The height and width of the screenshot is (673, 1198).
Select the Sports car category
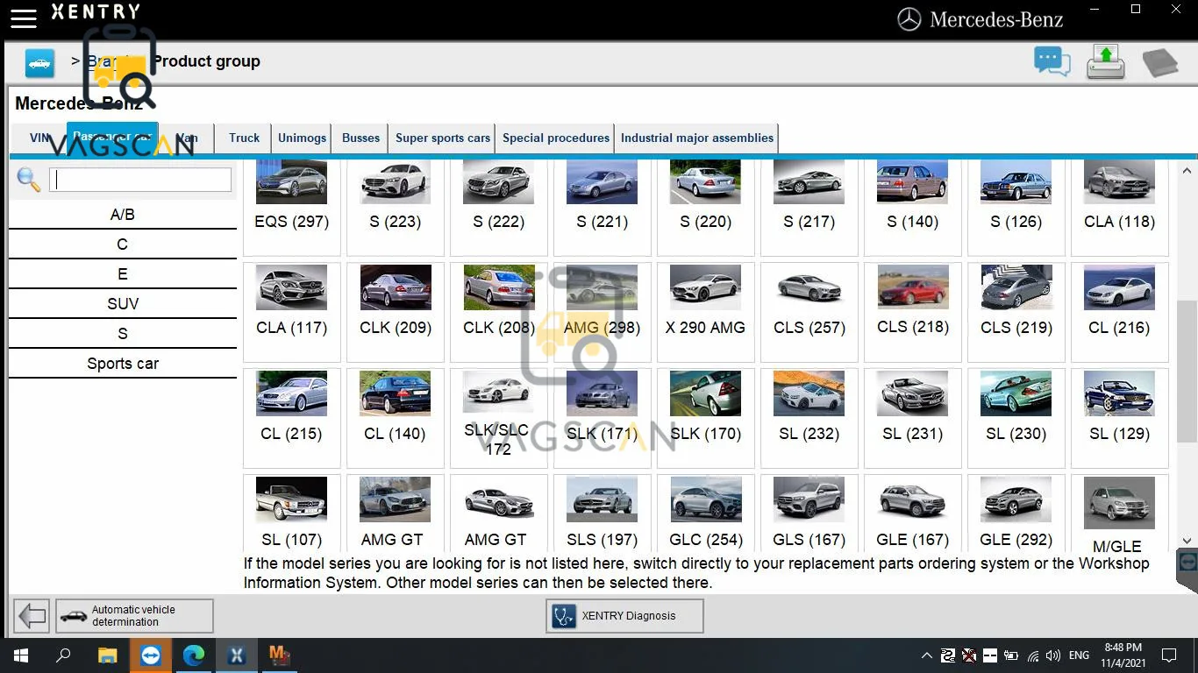pyautogui.click(x=123, y=364)
